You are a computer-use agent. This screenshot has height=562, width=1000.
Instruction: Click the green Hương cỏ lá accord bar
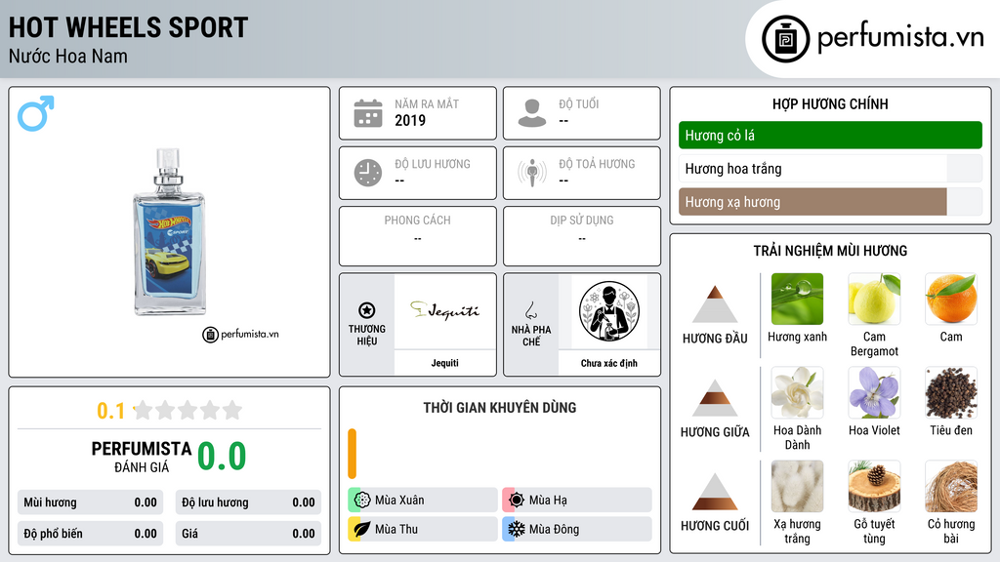click(x=830, y=135)
